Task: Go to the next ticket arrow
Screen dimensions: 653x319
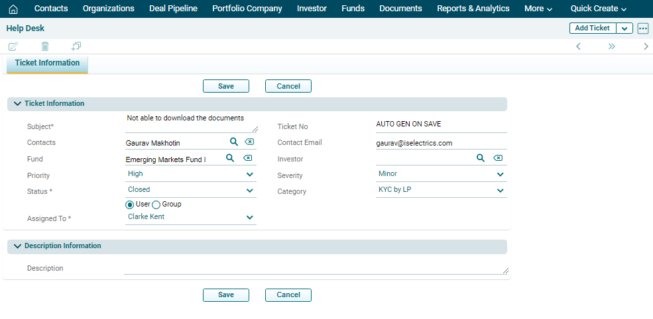Action: pyautogui.click(x=646, y=46)
